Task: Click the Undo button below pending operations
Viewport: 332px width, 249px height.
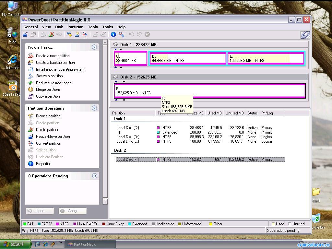Action: click(x=40, y=211)
